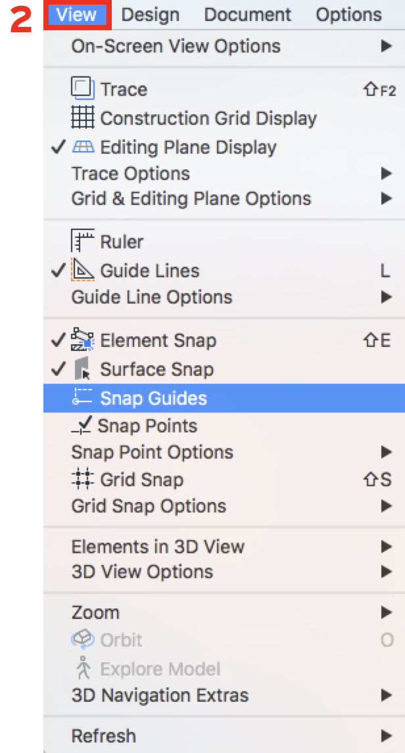Viewport: 405px width, 753px height.
Task: Open the Design menu
Action: point(151,14)
